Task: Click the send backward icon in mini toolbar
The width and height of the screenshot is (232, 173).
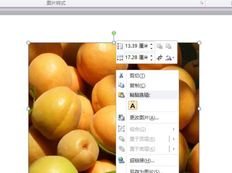Action: click(x=168, y=46)
